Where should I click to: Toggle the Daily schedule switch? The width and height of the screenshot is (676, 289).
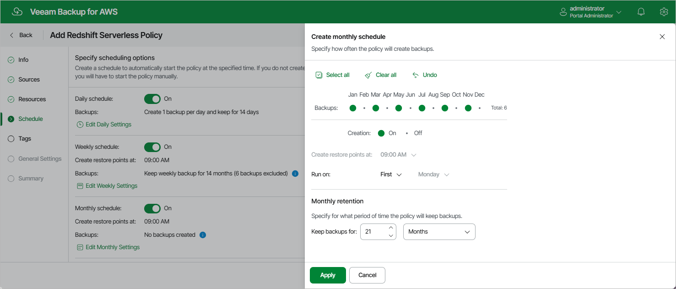point(152,99)
